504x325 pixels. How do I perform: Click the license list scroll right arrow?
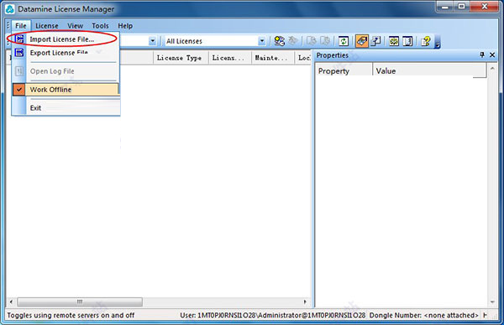(x=305, y=302)
